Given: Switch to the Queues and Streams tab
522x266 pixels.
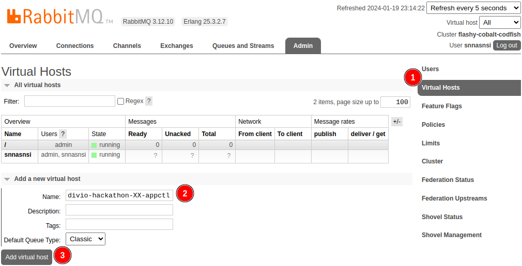Looking at the screenshot, I should (x=243, y=46).
